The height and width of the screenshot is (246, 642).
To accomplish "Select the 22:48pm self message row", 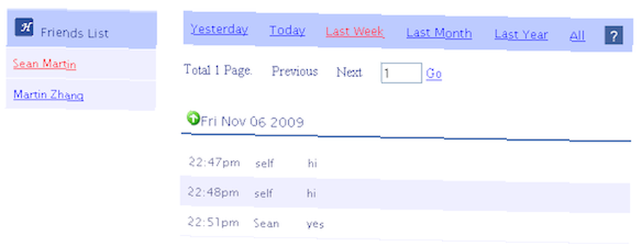I will point(404,194).
